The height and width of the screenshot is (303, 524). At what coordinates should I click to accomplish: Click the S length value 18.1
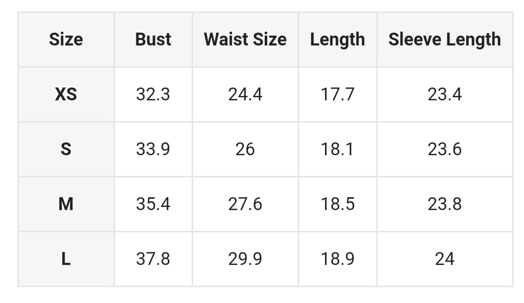point(337,149)
